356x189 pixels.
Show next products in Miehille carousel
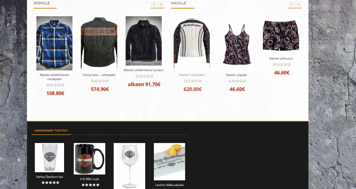click(x=161, y=4)
